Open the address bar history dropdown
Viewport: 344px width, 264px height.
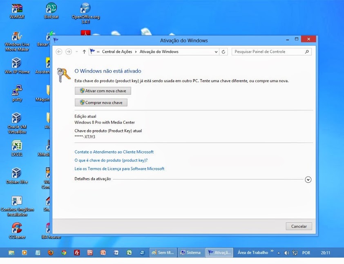coord(216,52)
